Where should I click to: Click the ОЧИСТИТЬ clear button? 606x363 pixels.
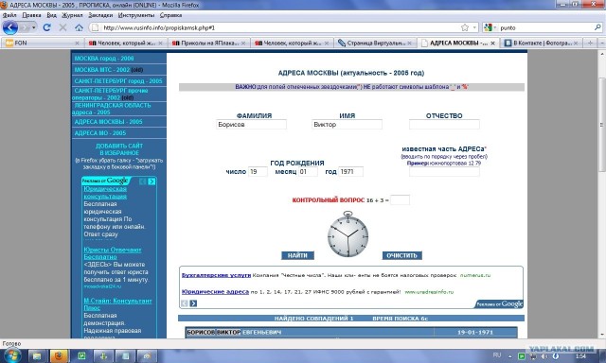401,255
